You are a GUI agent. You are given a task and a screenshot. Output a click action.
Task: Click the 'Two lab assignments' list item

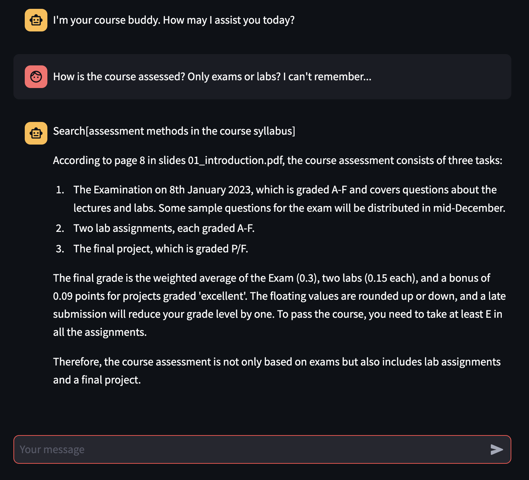[x=164, y=228]
